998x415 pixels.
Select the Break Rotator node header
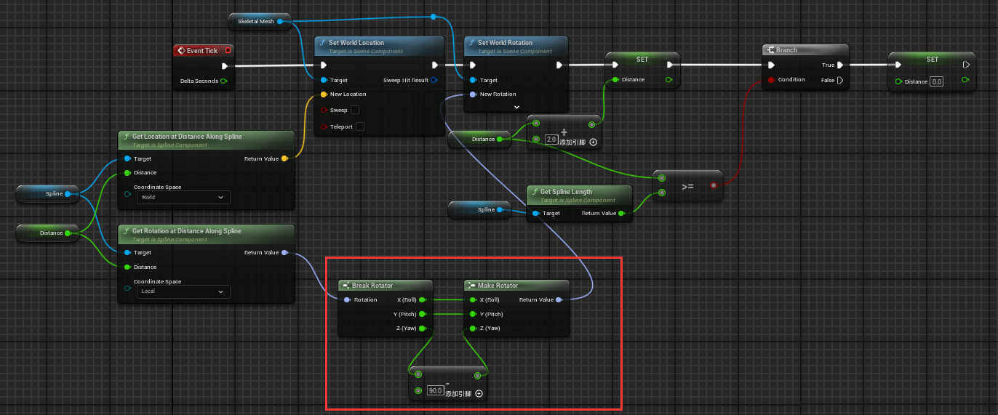(386, 286)
